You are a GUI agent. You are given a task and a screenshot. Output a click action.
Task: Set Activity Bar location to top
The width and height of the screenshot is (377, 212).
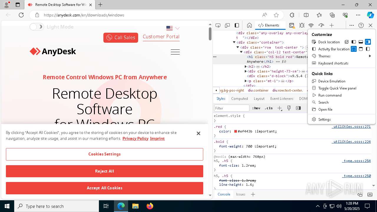tap(361, 49)
